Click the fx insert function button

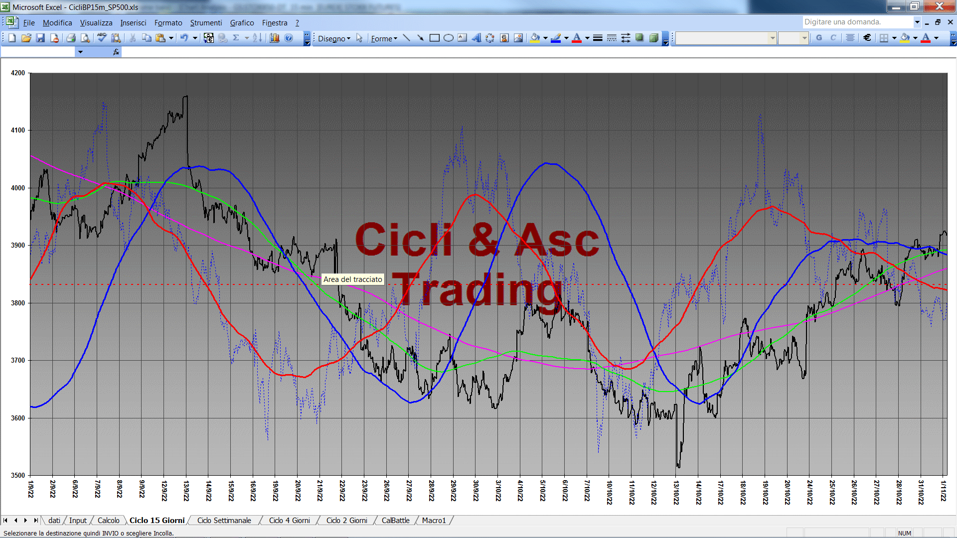click(x=116, y=52)
